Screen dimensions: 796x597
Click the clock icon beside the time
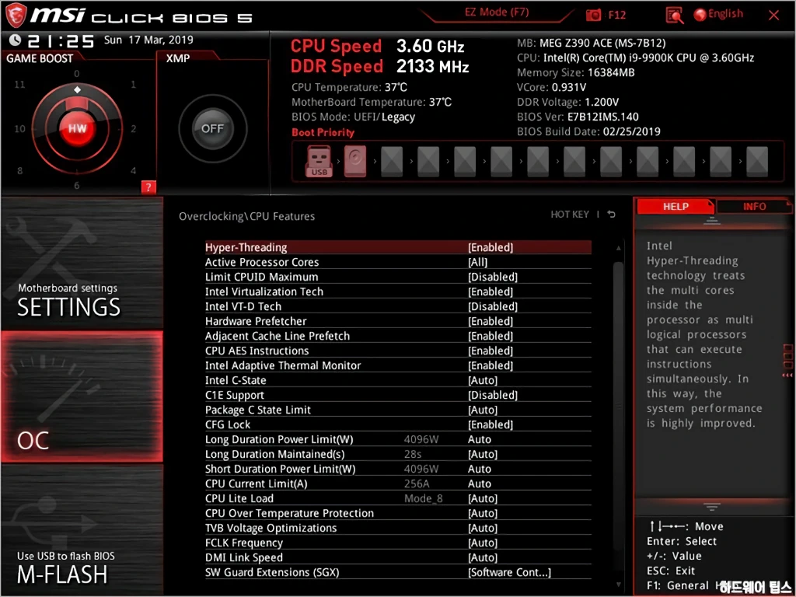coord(16,40)
